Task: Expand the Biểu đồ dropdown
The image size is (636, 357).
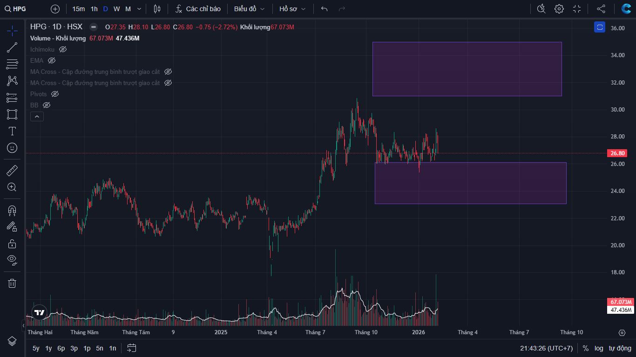Action: 250,9
